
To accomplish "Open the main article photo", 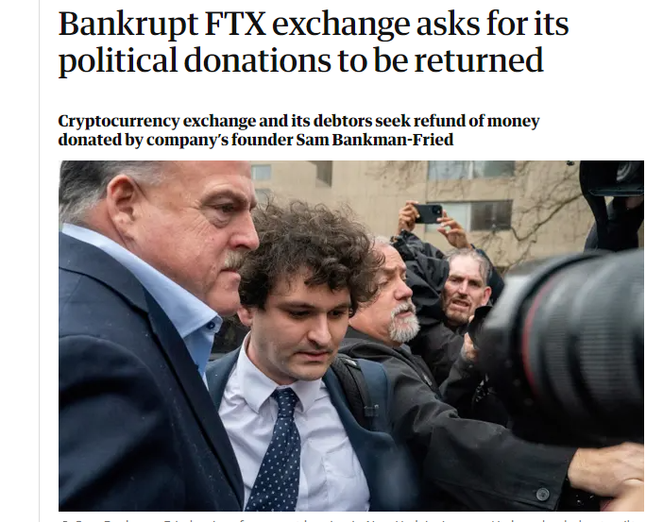I will click(x=351, y=336).
